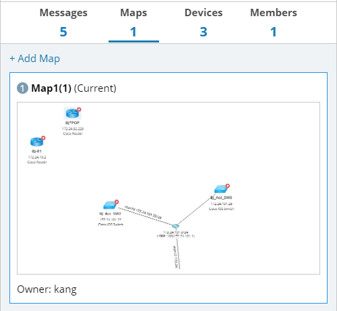
Task: Click the BJ*POP device name label
Action: (72, 123)
